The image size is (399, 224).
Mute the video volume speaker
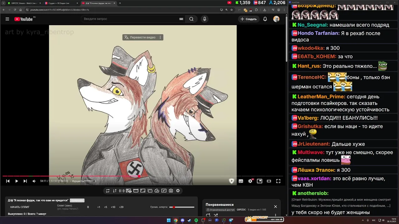34,181
